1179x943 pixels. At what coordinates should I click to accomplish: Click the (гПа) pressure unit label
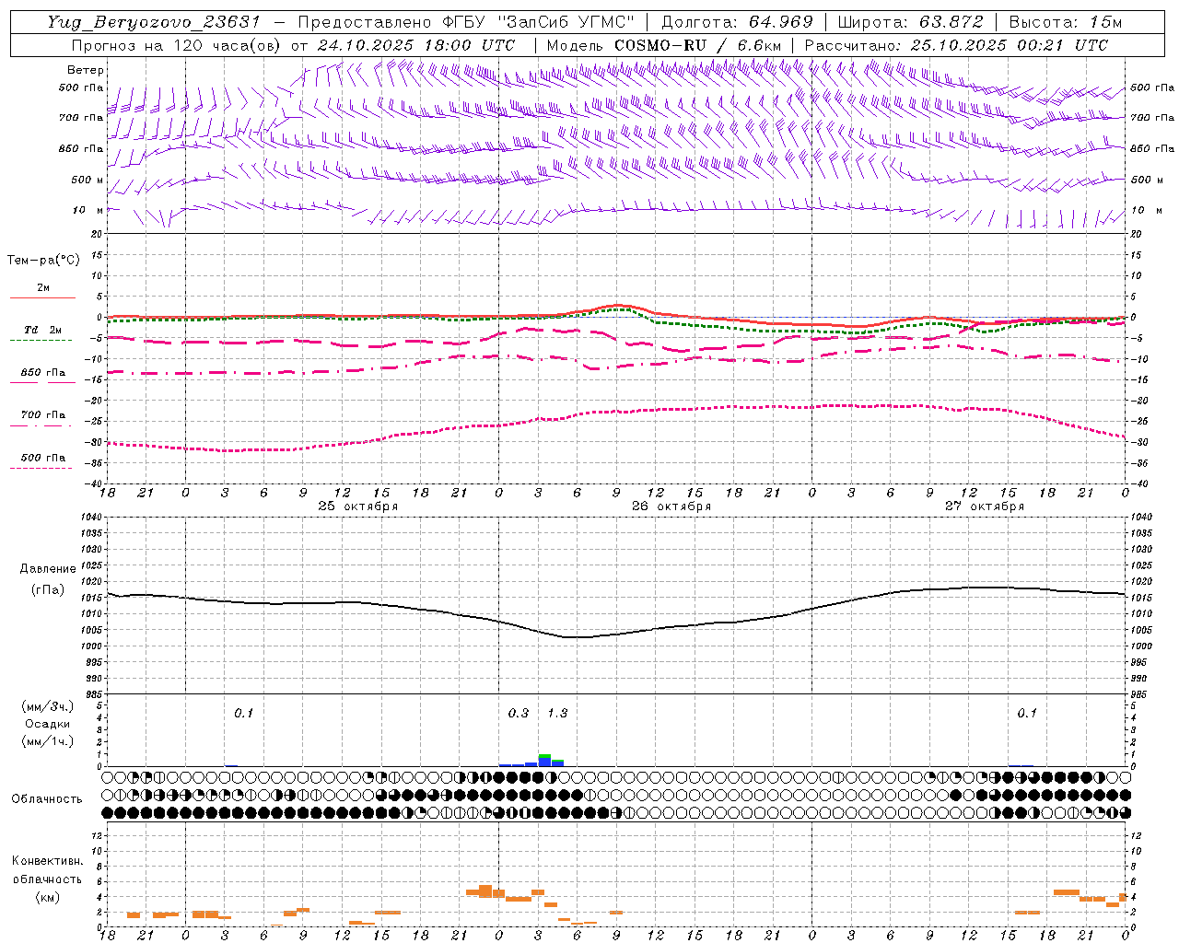(x=48, y=590)
